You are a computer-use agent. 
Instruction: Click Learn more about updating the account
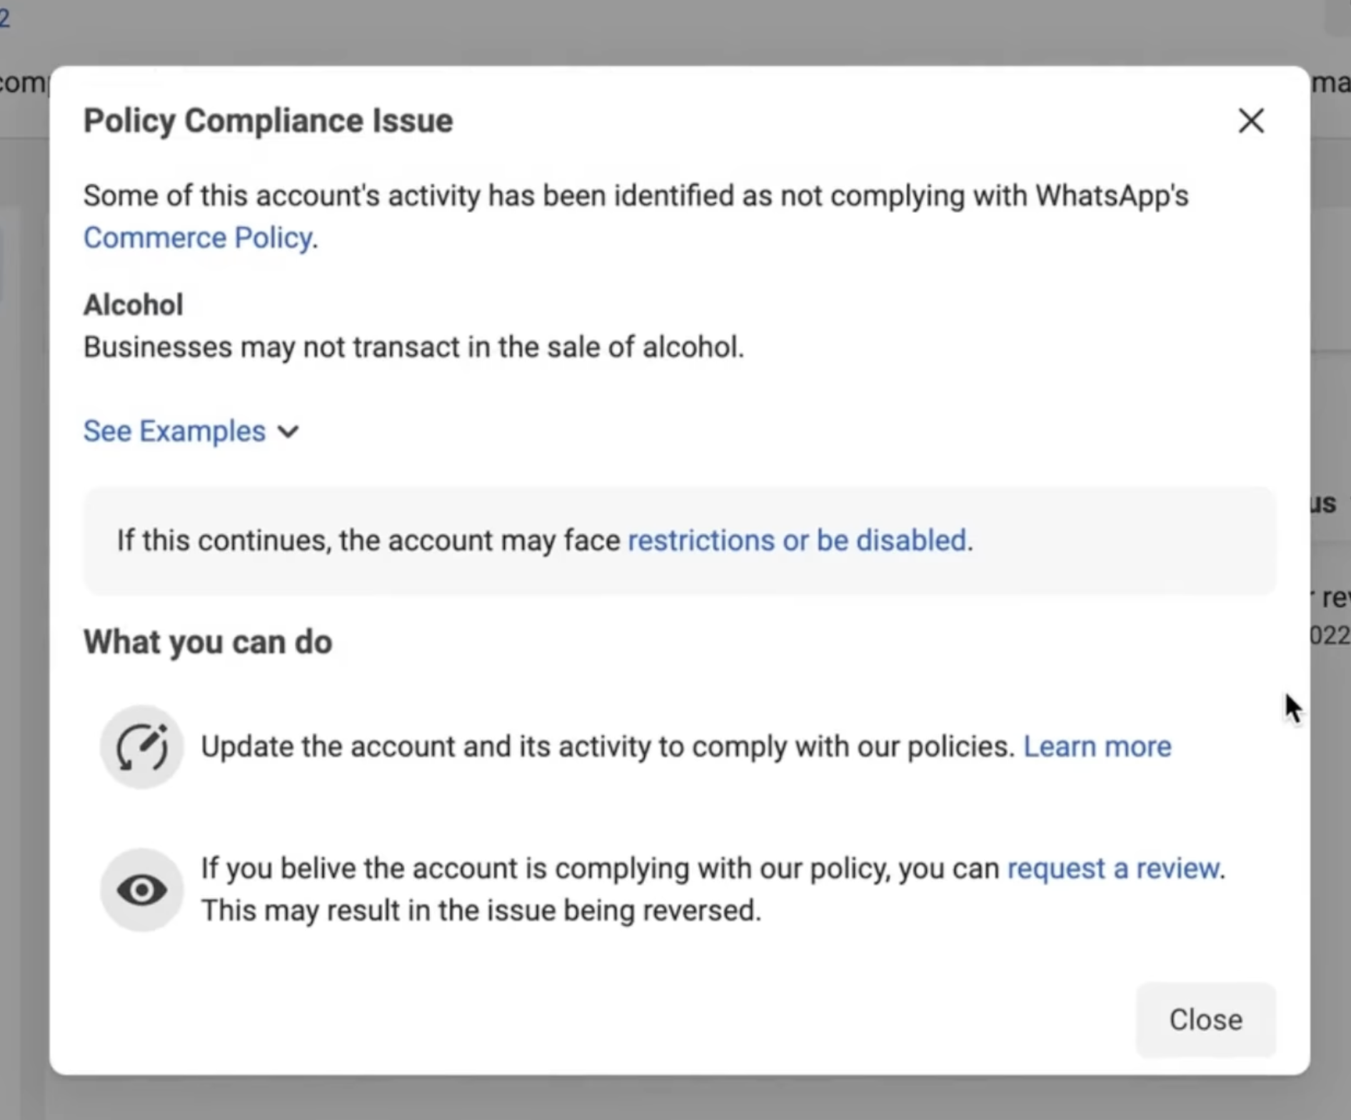[1098, 746]
